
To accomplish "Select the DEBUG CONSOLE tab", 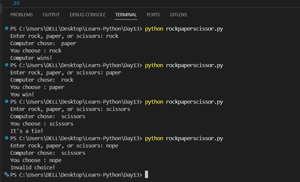I will pos(87,15).
